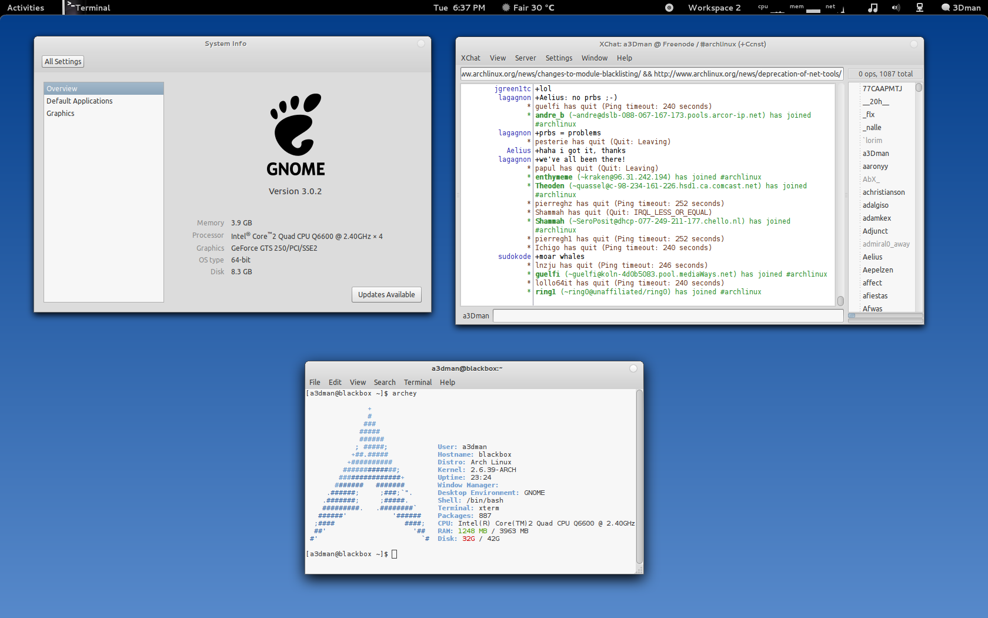This screenshot has width=988, height=618.
Task: Click the XChat channel topic field
Action: click(652, 74)
